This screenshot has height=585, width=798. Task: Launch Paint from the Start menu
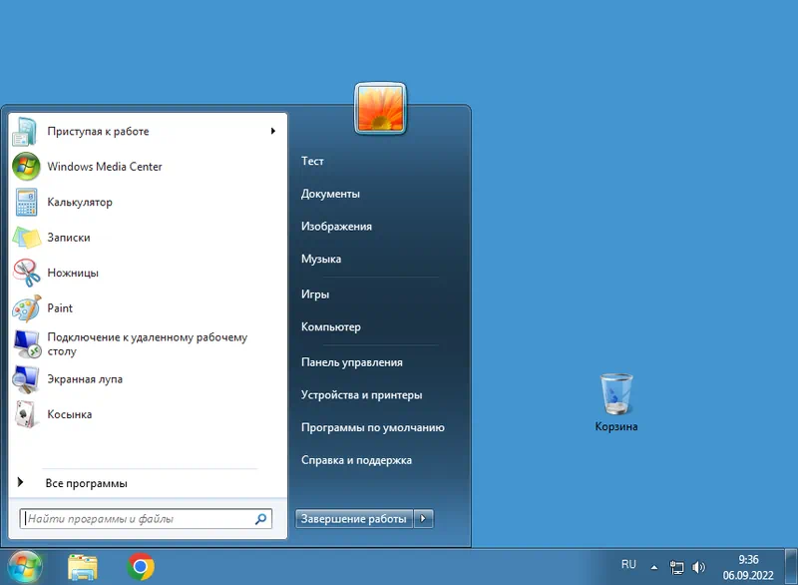click(60, 308)
